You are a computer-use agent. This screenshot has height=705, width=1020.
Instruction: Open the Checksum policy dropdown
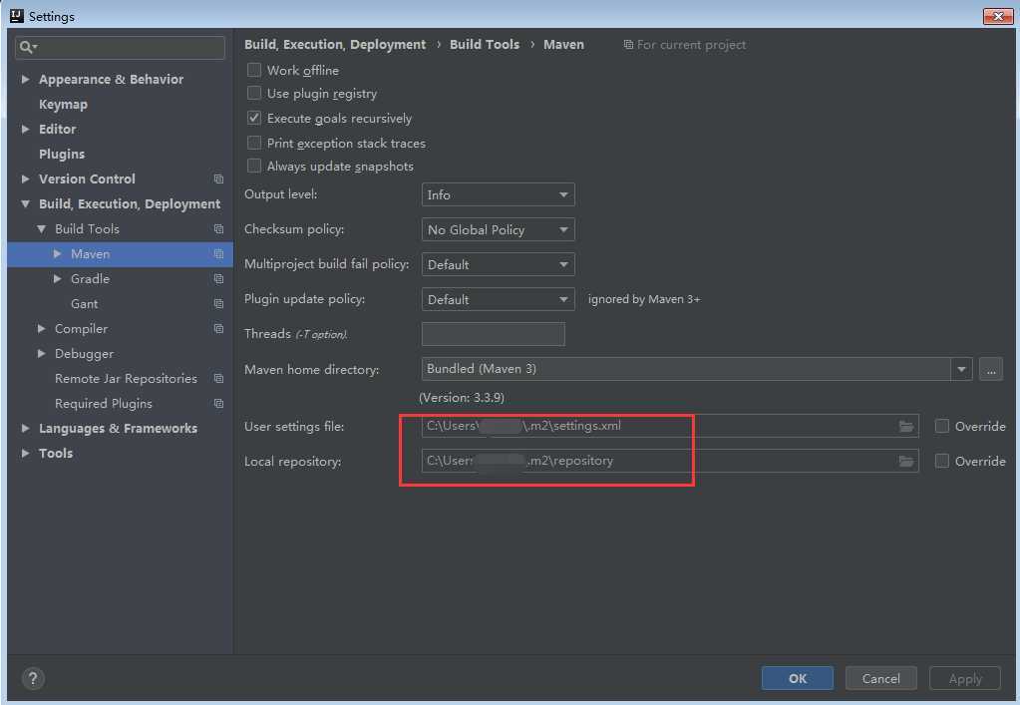(499, 229)
